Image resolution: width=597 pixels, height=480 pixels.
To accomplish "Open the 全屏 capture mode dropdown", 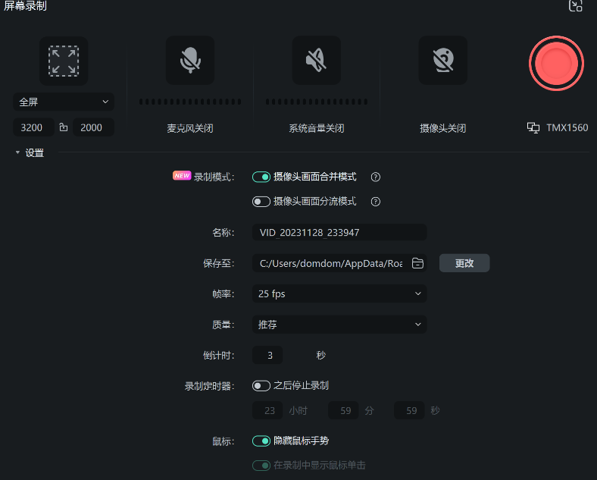I will point(64,102).
